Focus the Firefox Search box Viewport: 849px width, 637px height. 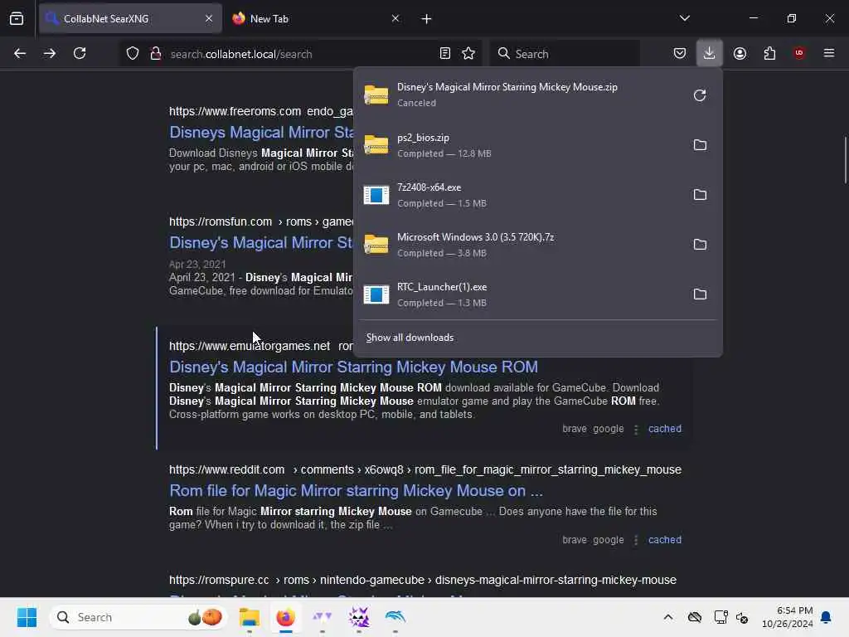pos(565,54)
